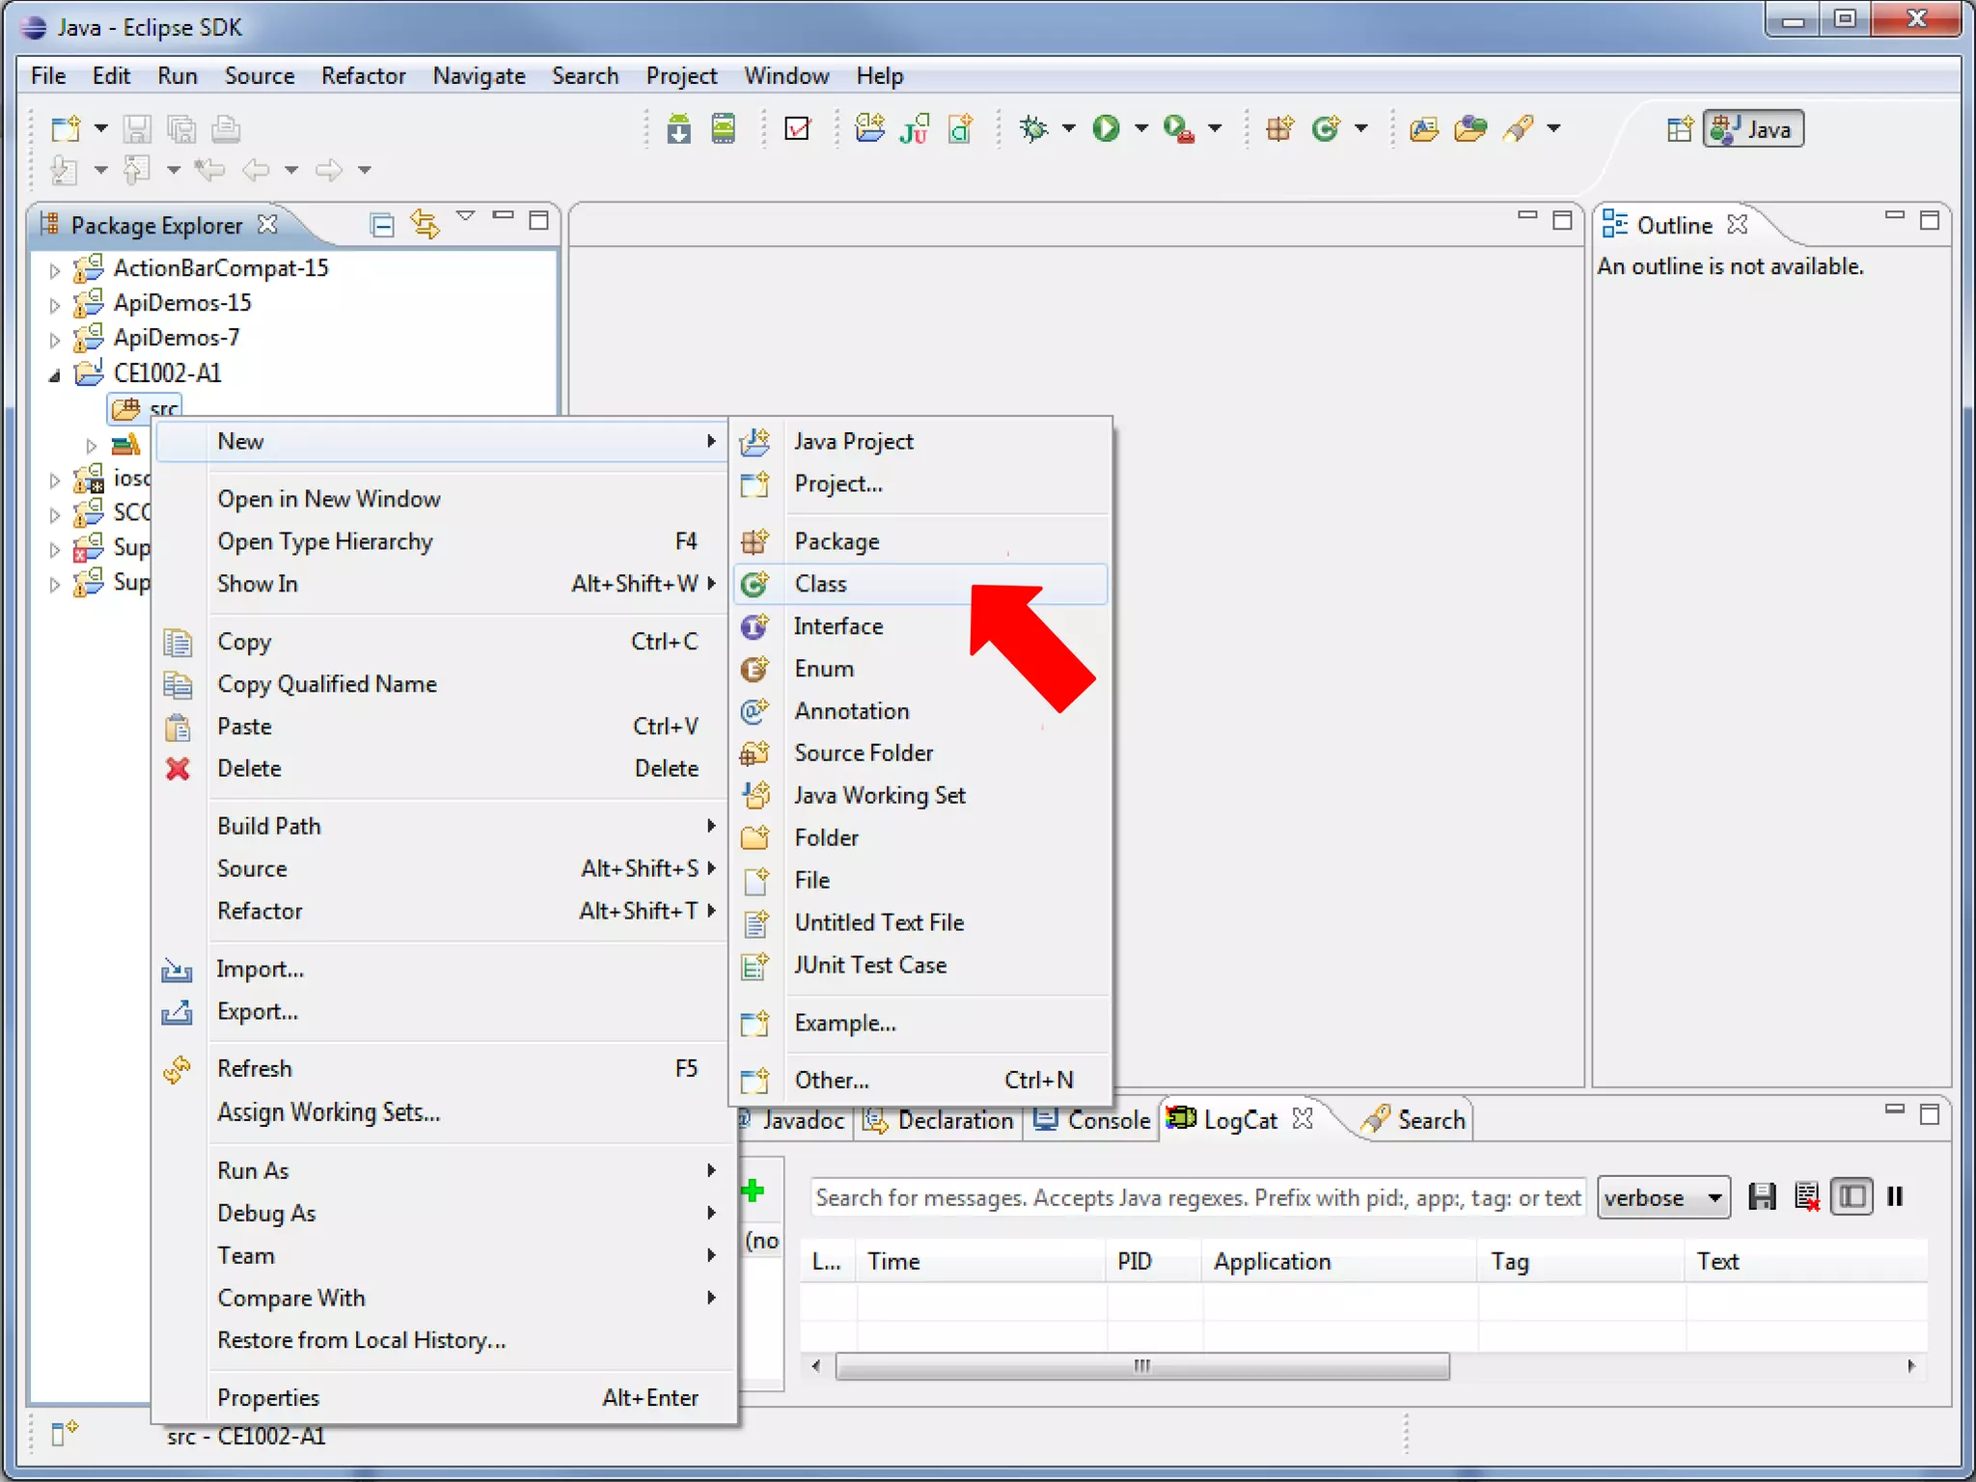1976x1482 pixels.
Task: Open the verbose log level dropdown
Action: [x=1662, y=1197]
